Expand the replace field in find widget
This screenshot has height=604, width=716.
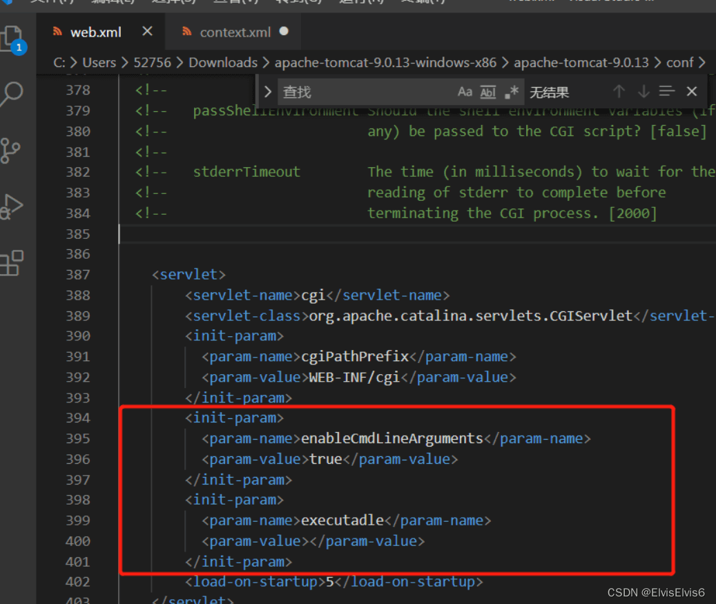pos(268,92)
